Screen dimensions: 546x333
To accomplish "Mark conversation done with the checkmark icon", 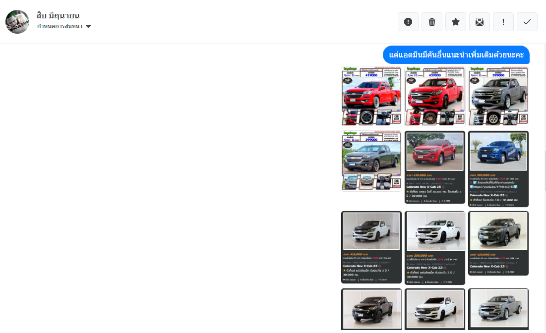I will [527, 22].
